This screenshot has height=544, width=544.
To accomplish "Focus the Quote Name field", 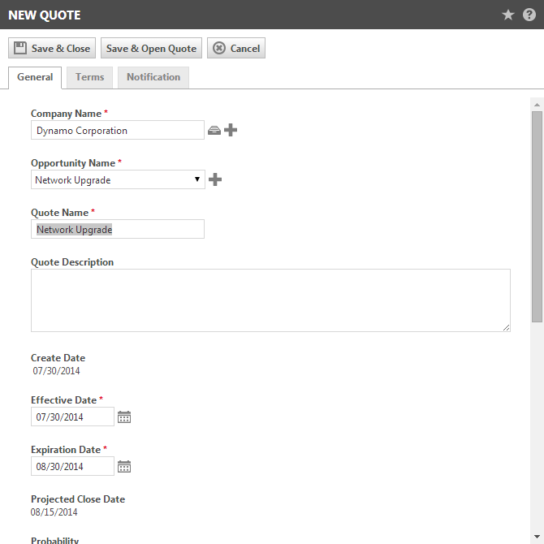I will coord(118,229).
